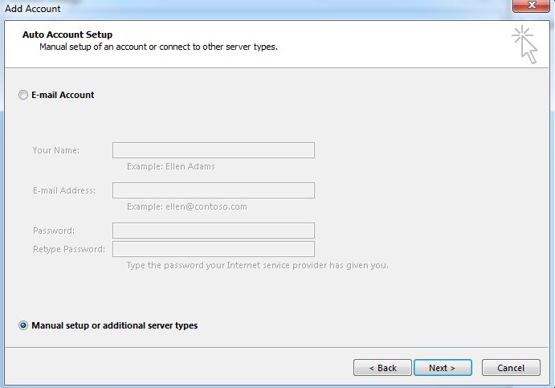This screenshot has width=555, height=388.
Task: Click the Add Account window title
Action: pyautogui.click(x=33, y=9)
